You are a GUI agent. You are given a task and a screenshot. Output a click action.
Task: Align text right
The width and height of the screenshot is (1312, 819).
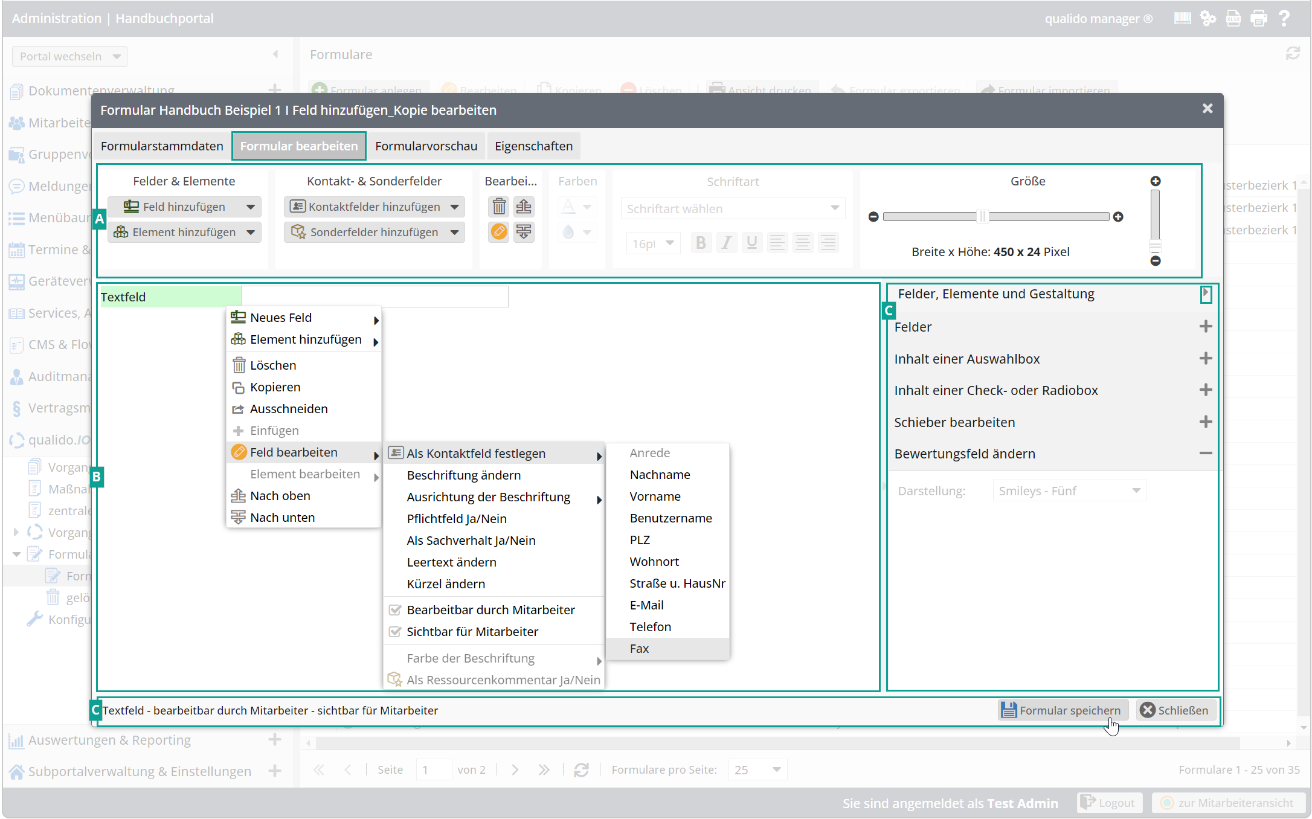(828, 243)
